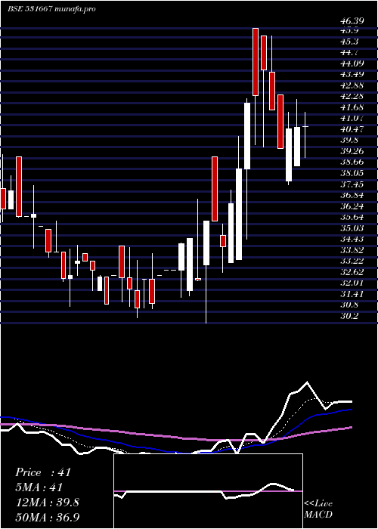The image size is (378, 529).
Task: Click the '50MA : 36.9' readout
Action: 47,517
